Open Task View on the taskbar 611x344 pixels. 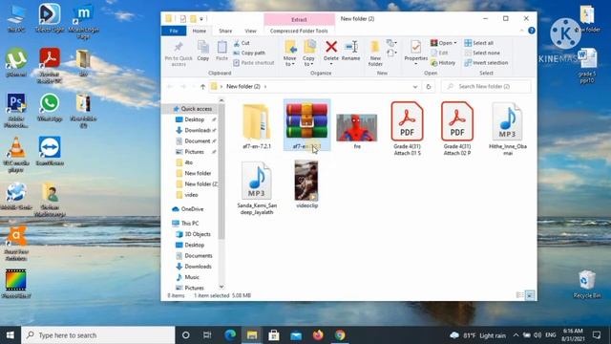(207, 335)
